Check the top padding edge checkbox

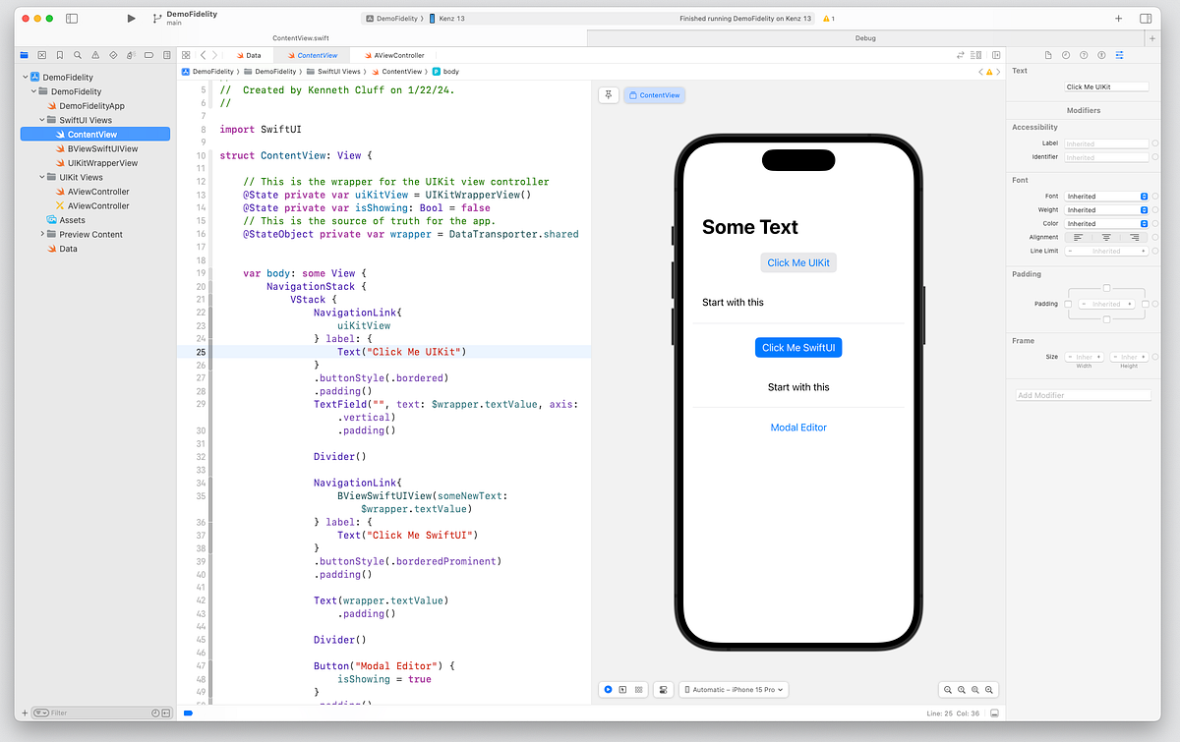coord(1106,287)
